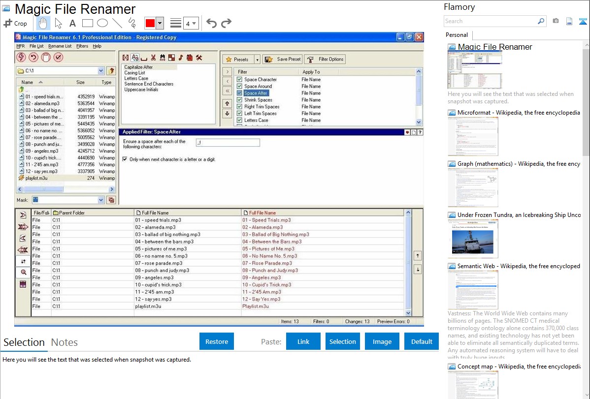Click the scissors filter category icon
590x399 pixels.
[x=153, y=58]
